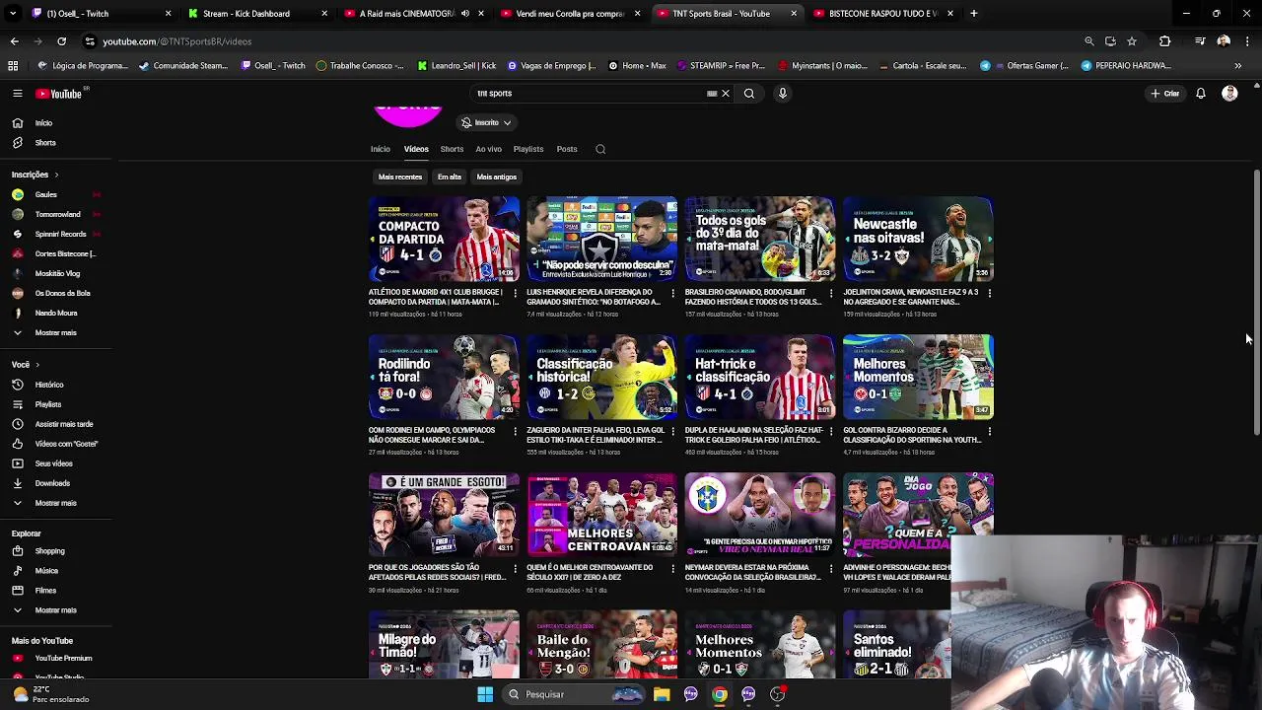The height and width of the screenshot is (710, 1262).
Task: Open the Chrome apps grid in bookmarks bar
Action: (x=13, y=66)
